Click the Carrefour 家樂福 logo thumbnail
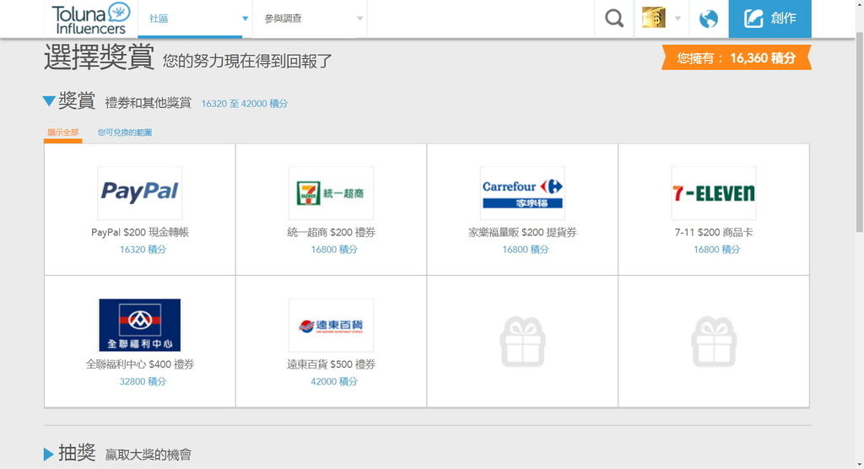The height and width of the screenshot is (469, 864). [x=522, y=193]
